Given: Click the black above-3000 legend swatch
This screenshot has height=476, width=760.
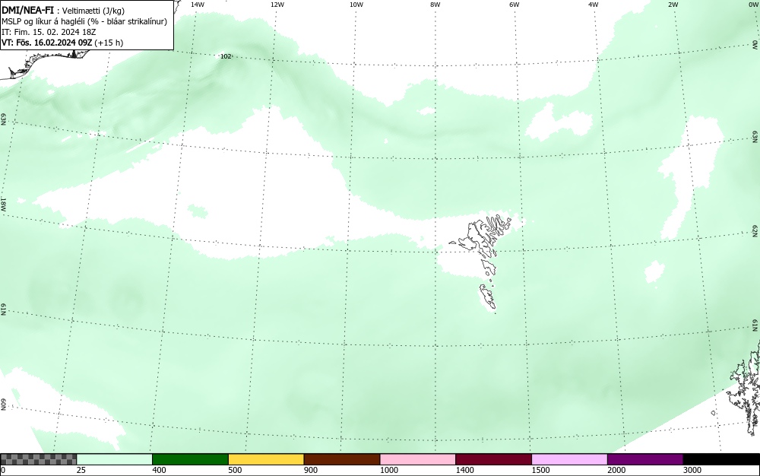Looking at the screenshot, I should click(721, 459).
